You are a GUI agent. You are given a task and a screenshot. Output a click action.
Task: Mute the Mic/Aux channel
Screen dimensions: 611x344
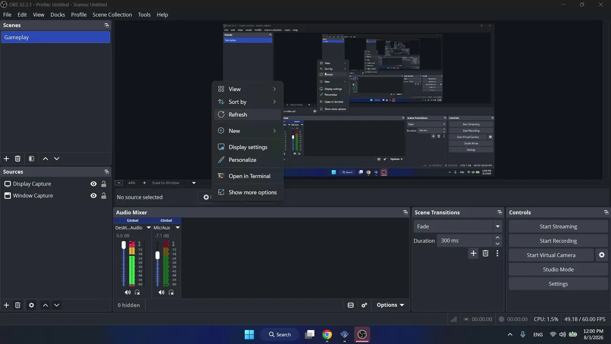pos(161,292)
